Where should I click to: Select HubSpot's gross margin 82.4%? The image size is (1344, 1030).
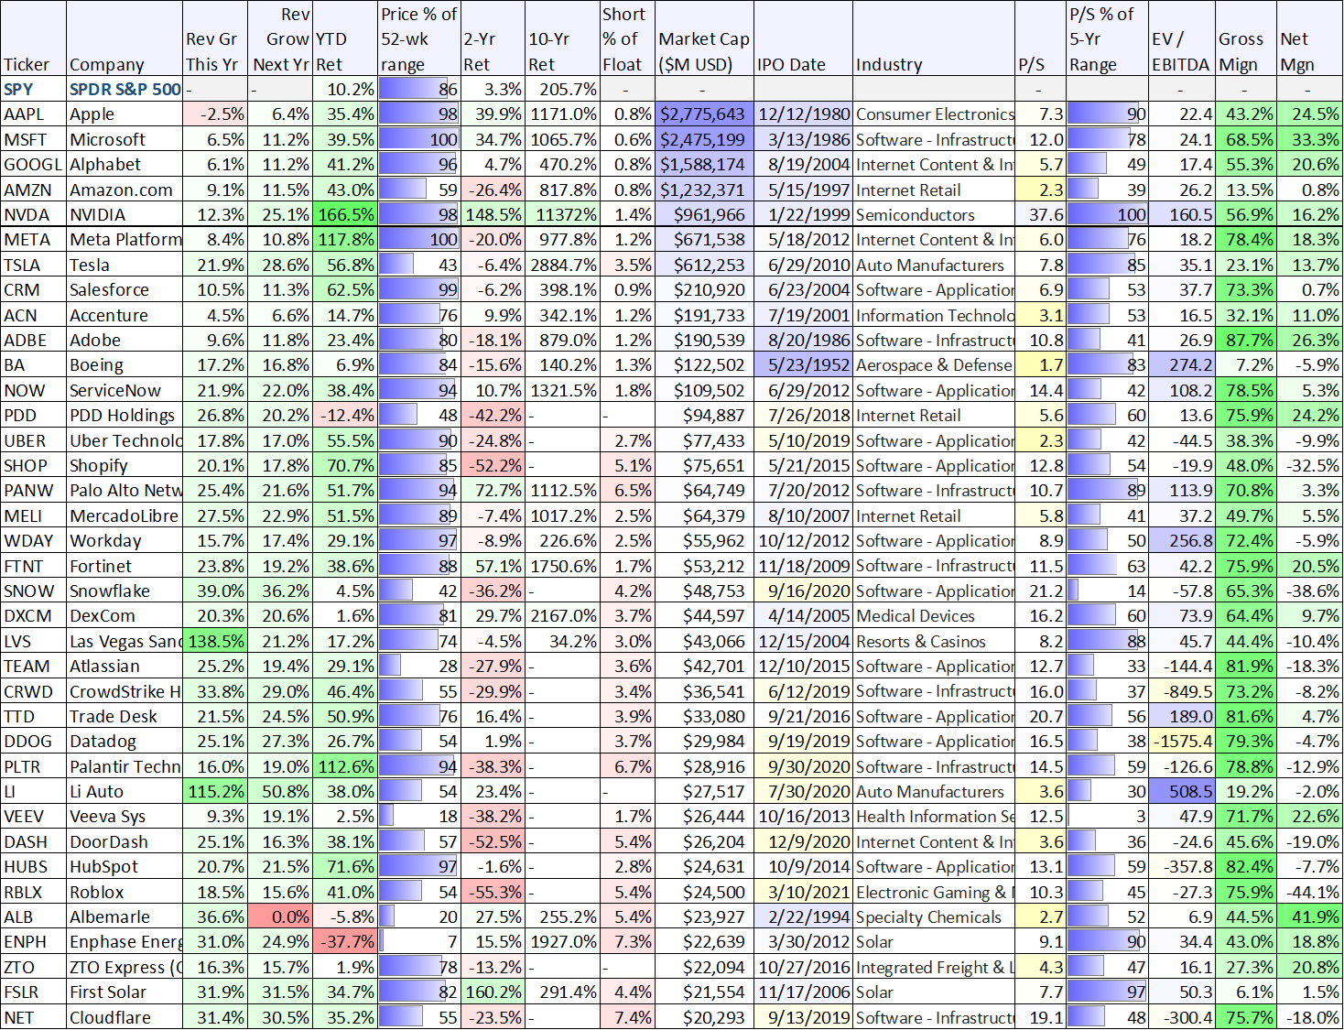tap(1245, 867)
